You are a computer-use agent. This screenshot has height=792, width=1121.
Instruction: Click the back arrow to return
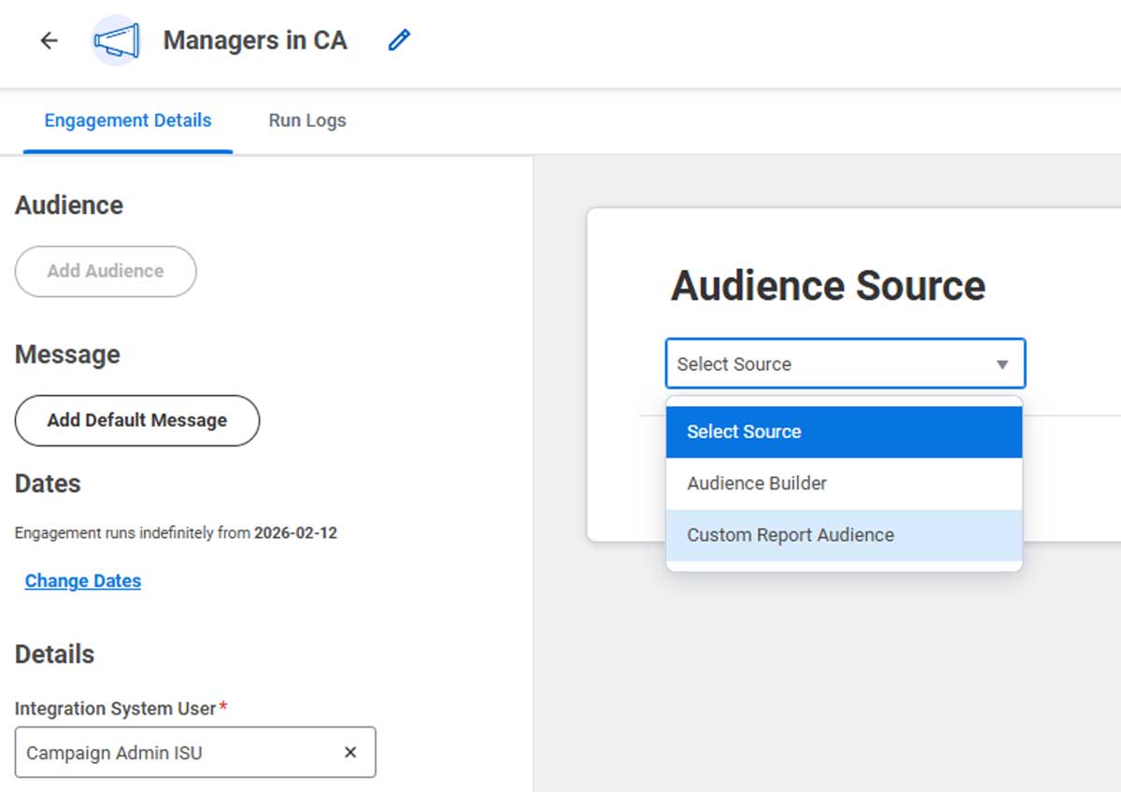(48, 41)
